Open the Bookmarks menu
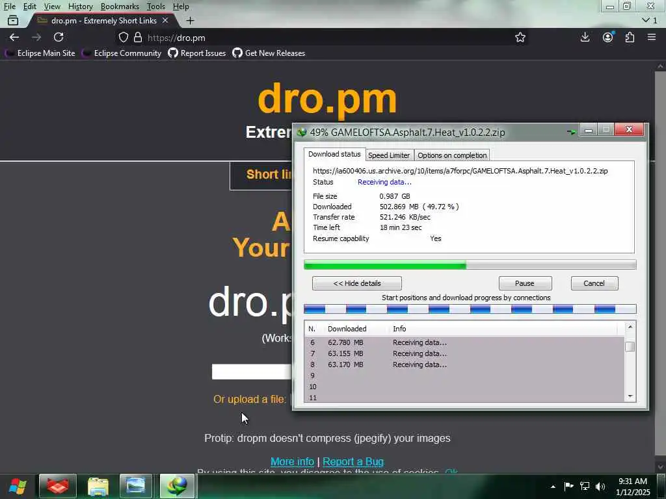Viewport: 666px width, 499px height. 120,6
